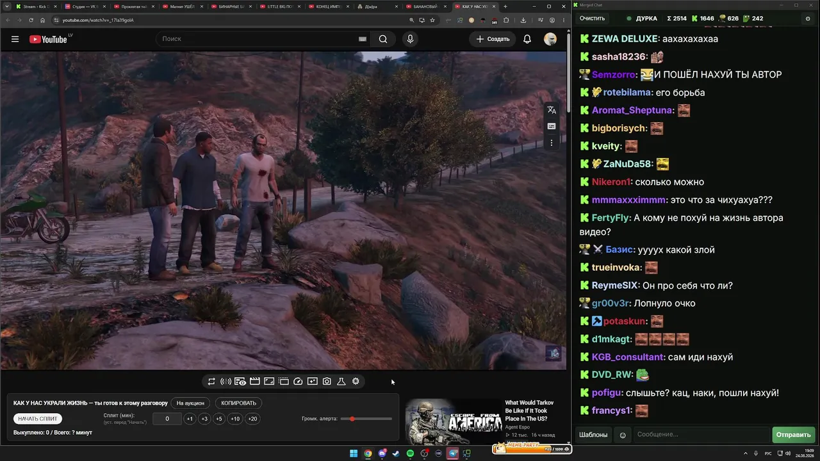
Task: Open the emoji picker in chat
Action: [x=623, y=435]
